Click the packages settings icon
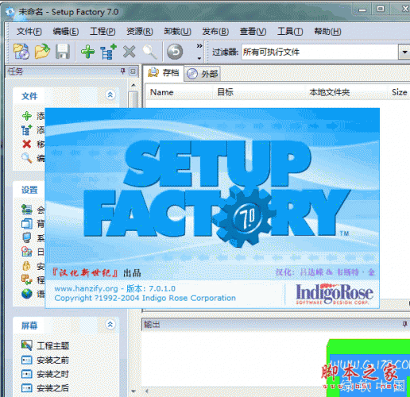The image size is (410, 397). tap(27, 279)
